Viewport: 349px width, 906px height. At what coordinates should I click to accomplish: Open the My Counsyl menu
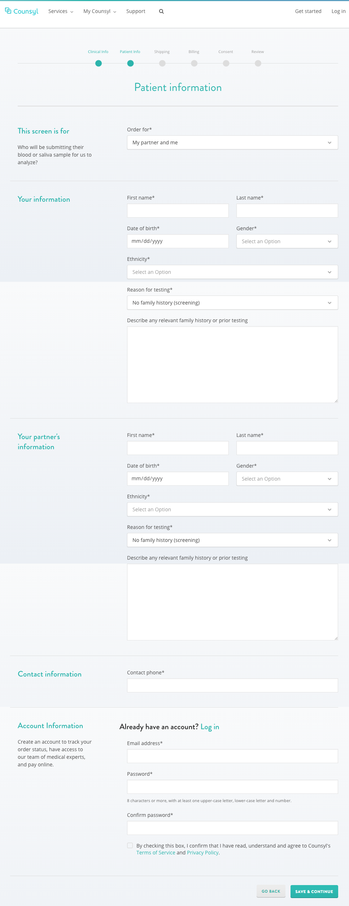pyautogui.click(x=100, y=12)
